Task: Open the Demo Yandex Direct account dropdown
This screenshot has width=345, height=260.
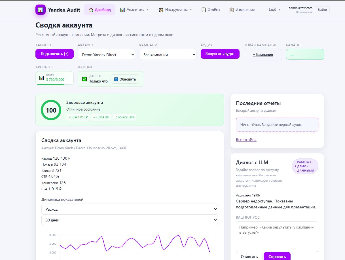Action: (x=106, y=55)
